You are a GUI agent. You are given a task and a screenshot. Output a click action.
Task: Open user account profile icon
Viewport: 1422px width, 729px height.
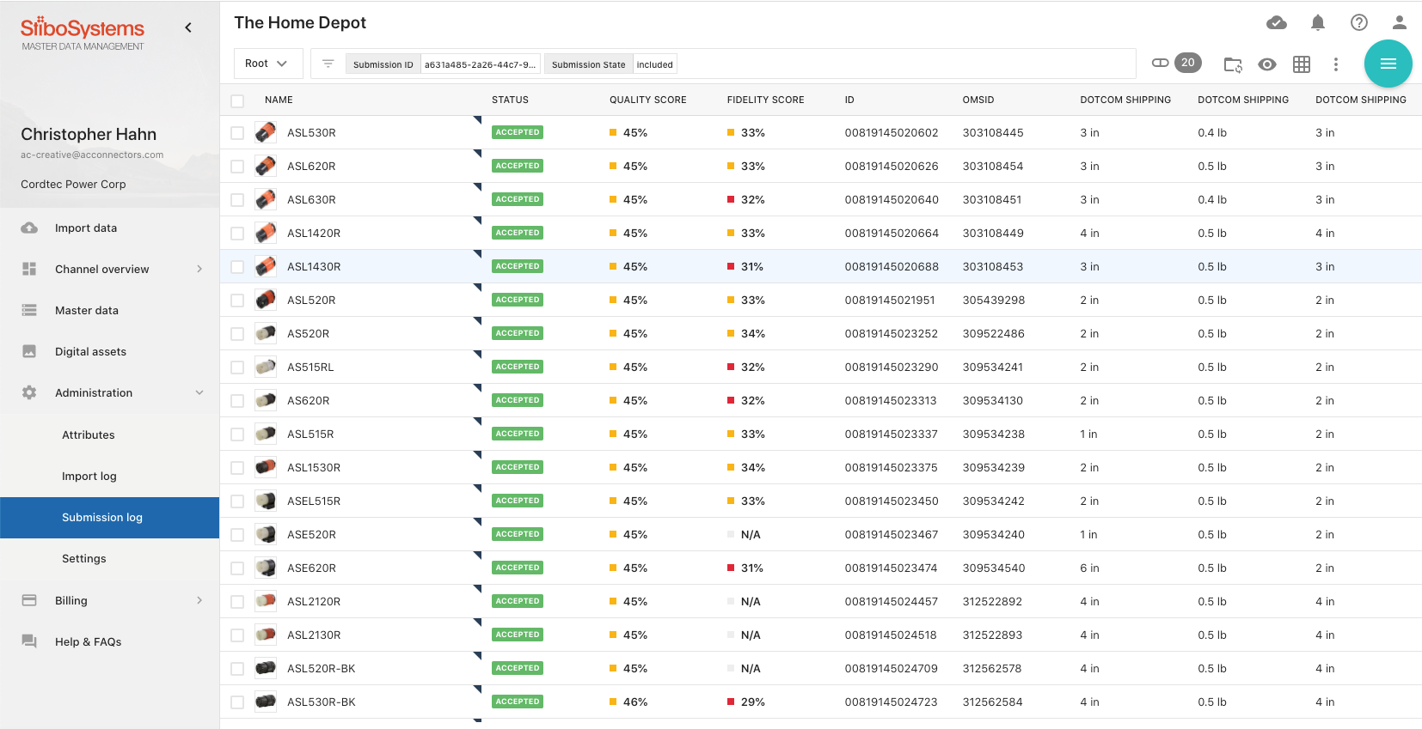1400,22
